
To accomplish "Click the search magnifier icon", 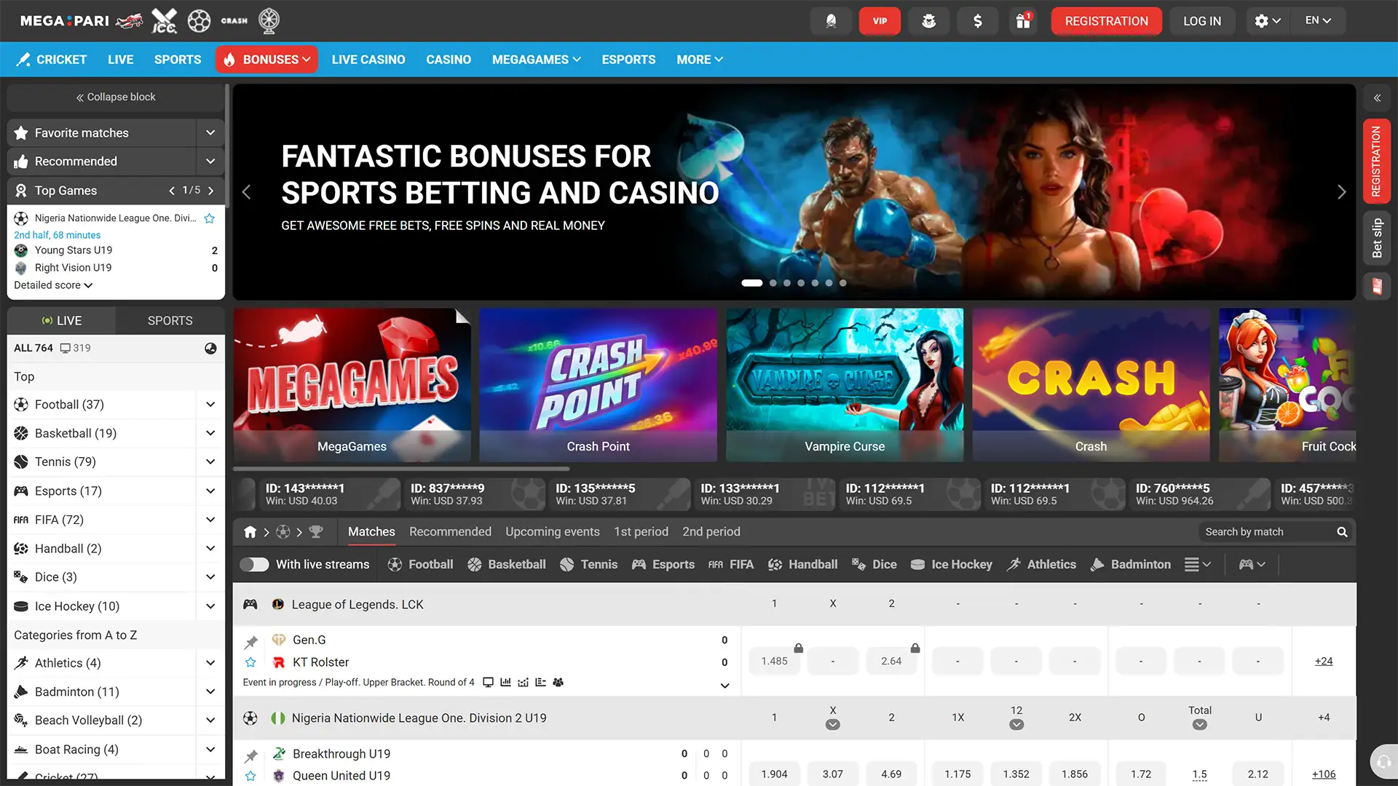I will coord(1342,532).
